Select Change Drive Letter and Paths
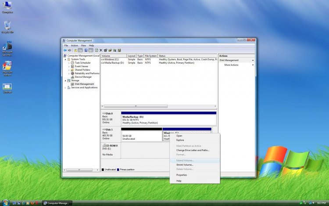Screen dimensions: 329x206 [195, 150]
